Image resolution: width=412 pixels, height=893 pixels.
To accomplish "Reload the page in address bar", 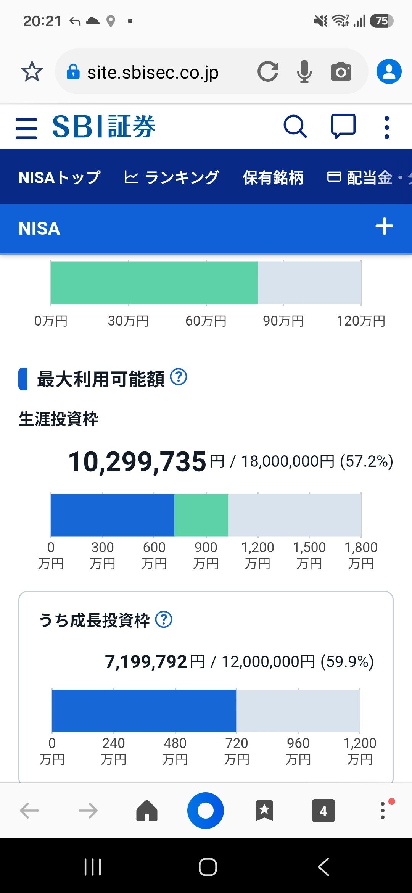I will point(268,72).
